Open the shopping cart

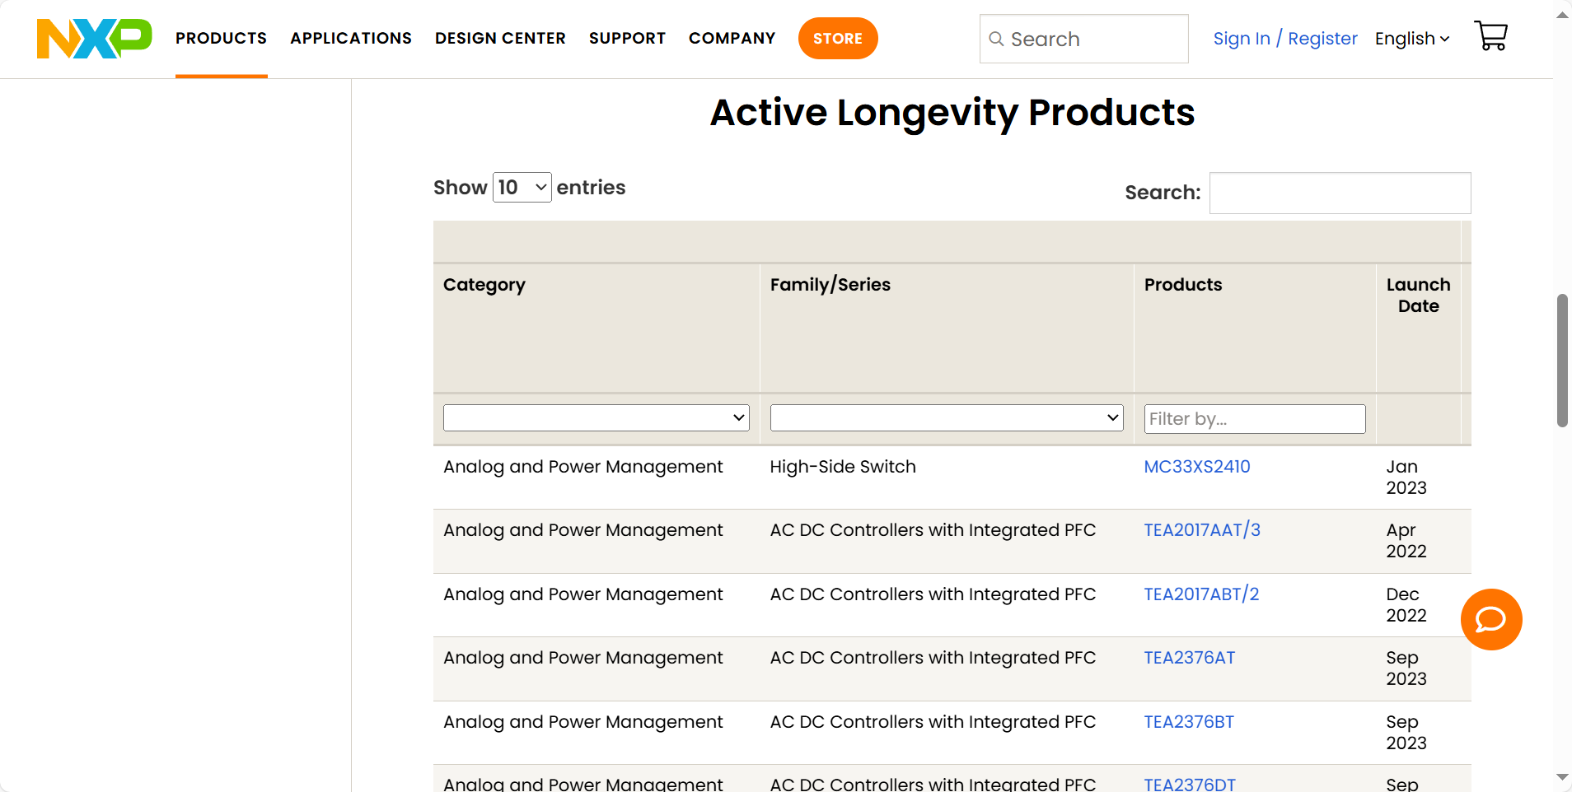pyautogui.click(x=1490, y=36)
